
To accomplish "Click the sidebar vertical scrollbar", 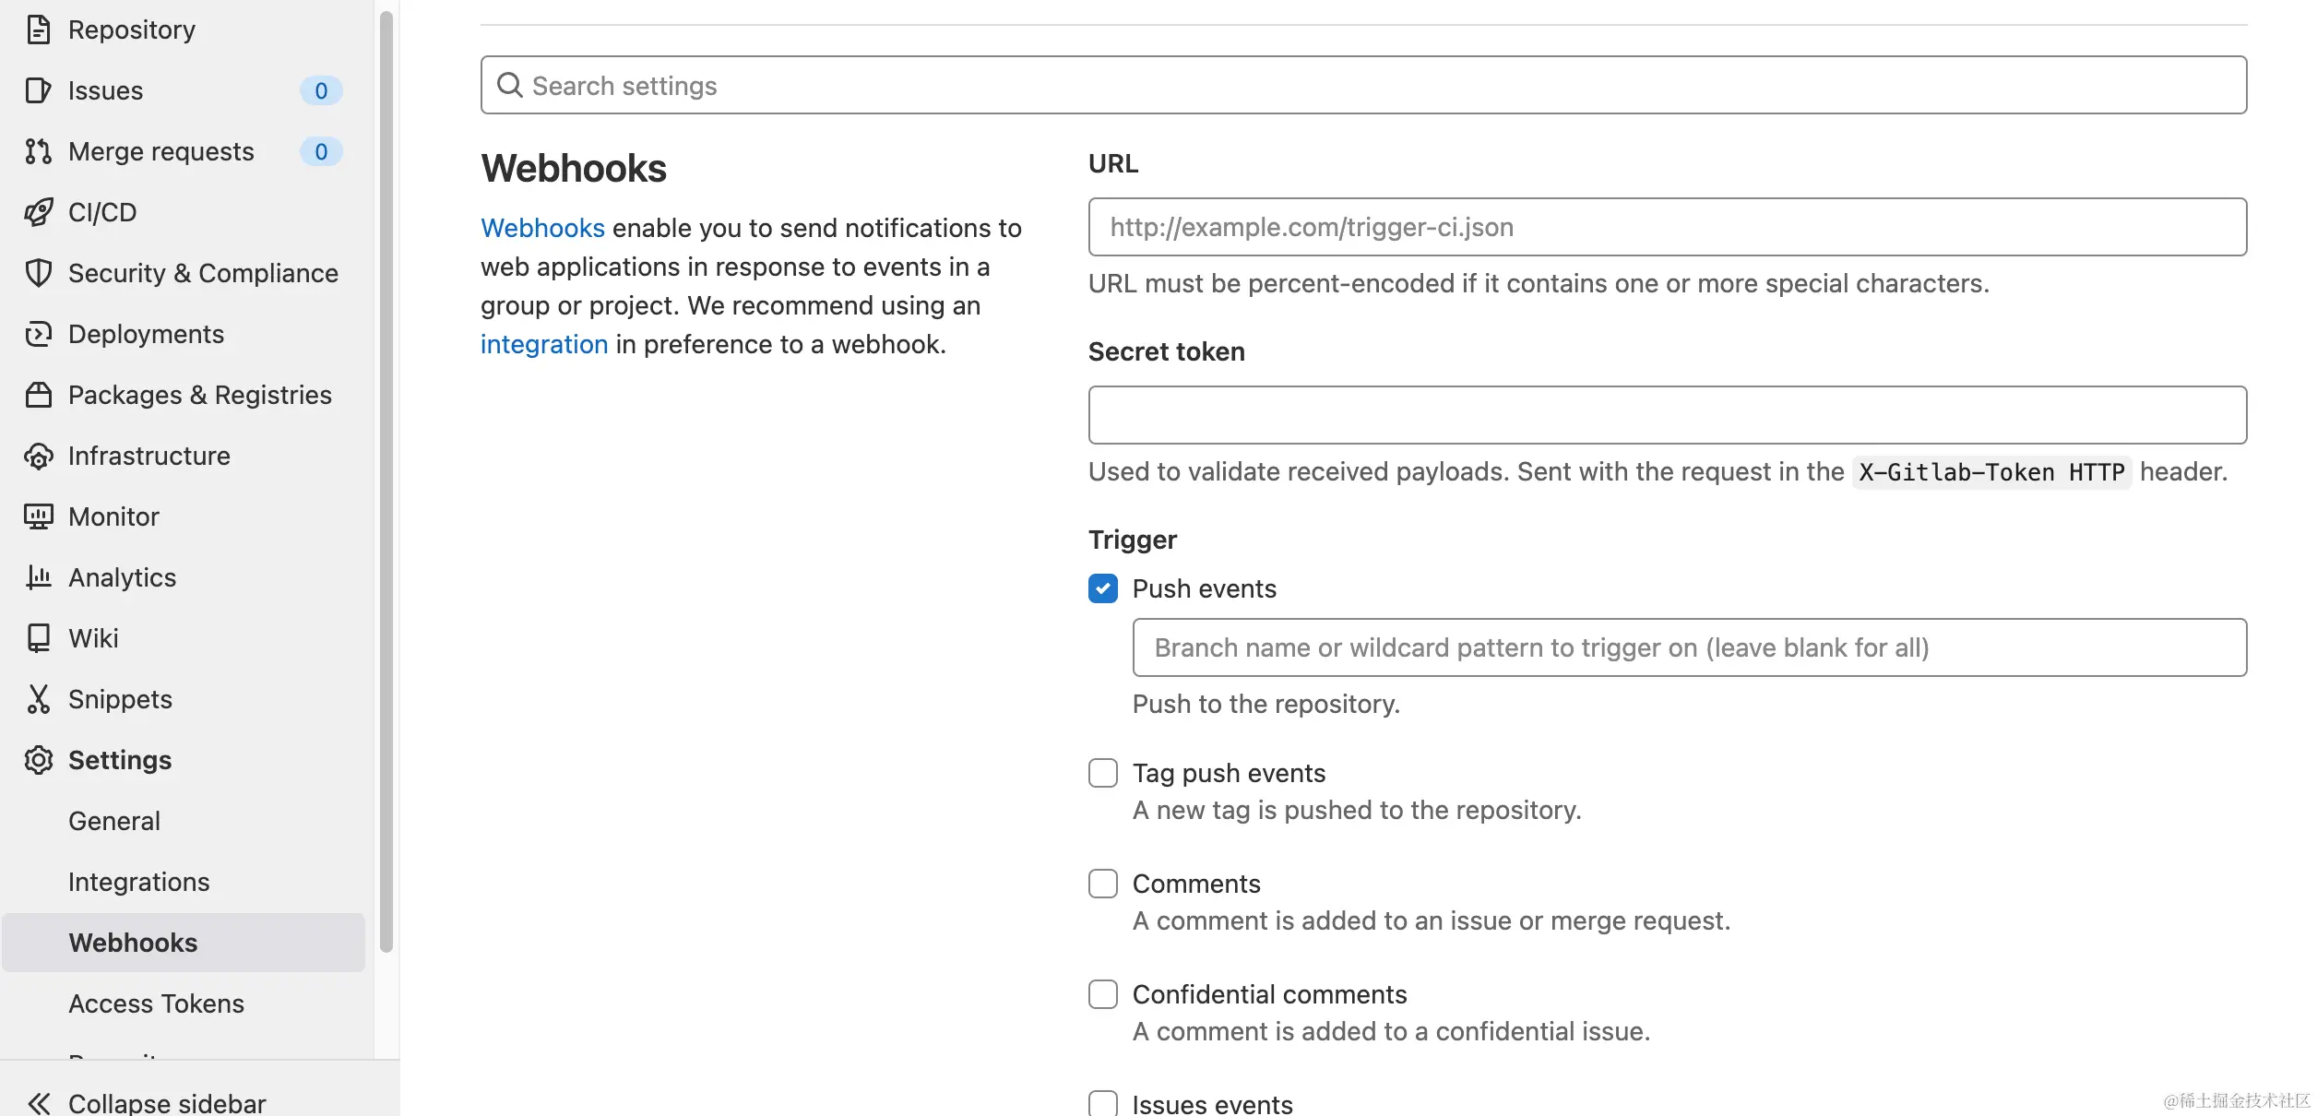I will point(386,480).
